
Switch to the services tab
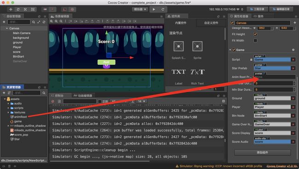(x=259, y=17)
